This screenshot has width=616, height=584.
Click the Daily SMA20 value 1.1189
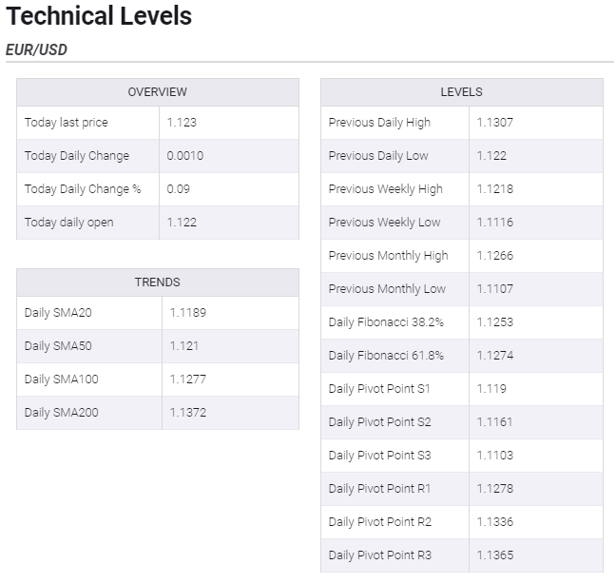coord(188,313)
